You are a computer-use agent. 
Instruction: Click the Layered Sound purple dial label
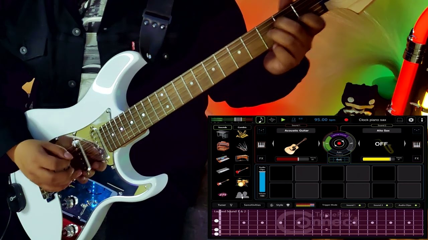point(339,135)
